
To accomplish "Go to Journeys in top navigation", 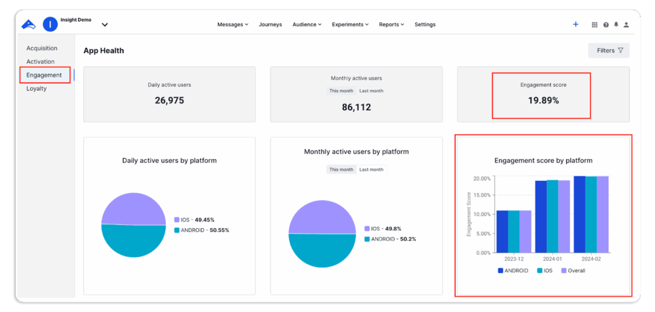I will pyautogui.click(x=270, y=25).
